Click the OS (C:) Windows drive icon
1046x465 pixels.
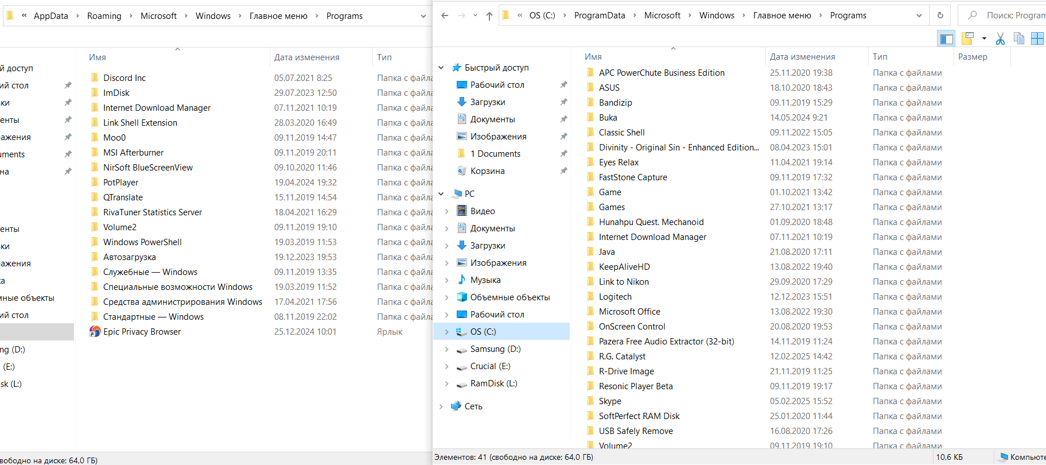coord(462,332)
